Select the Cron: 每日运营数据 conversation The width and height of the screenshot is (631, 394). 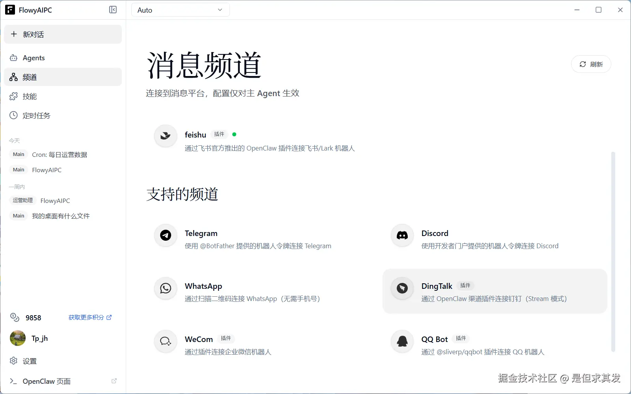click(59, 154)
